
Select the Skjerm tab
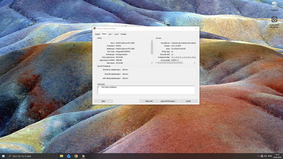tap(104, 34)
